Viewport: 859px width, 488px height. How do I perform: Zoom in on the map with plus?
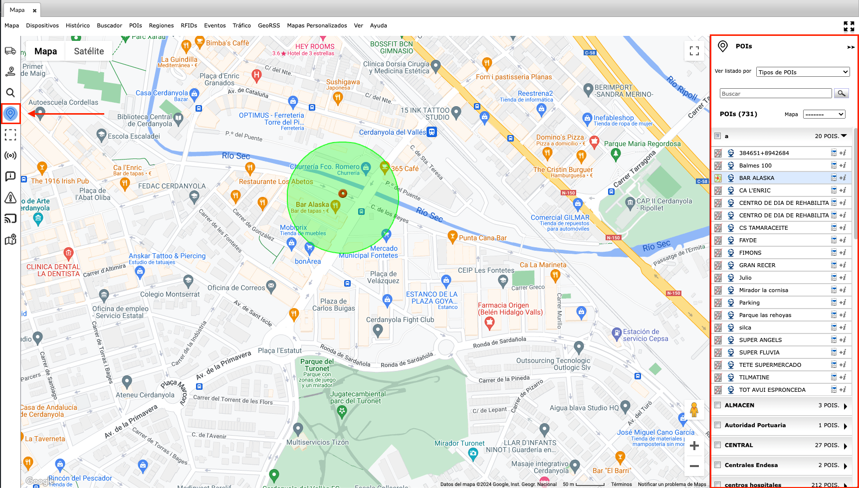(694, 446)
